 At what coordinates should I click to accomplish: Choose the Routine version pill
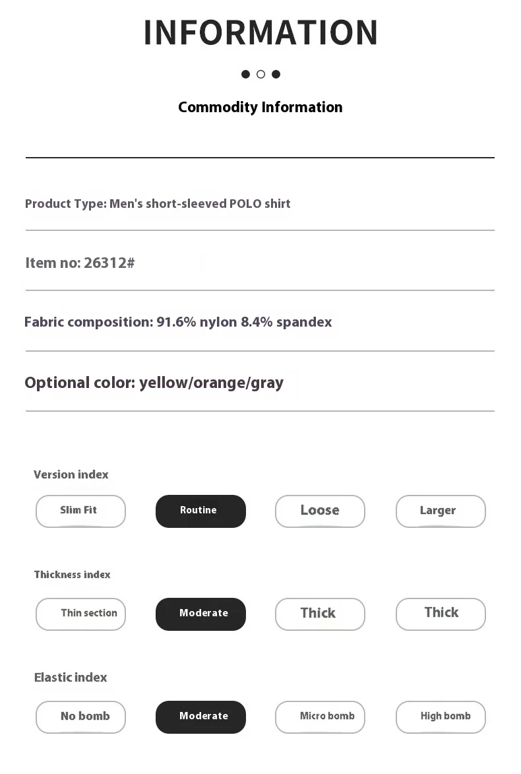click(200, 511)
